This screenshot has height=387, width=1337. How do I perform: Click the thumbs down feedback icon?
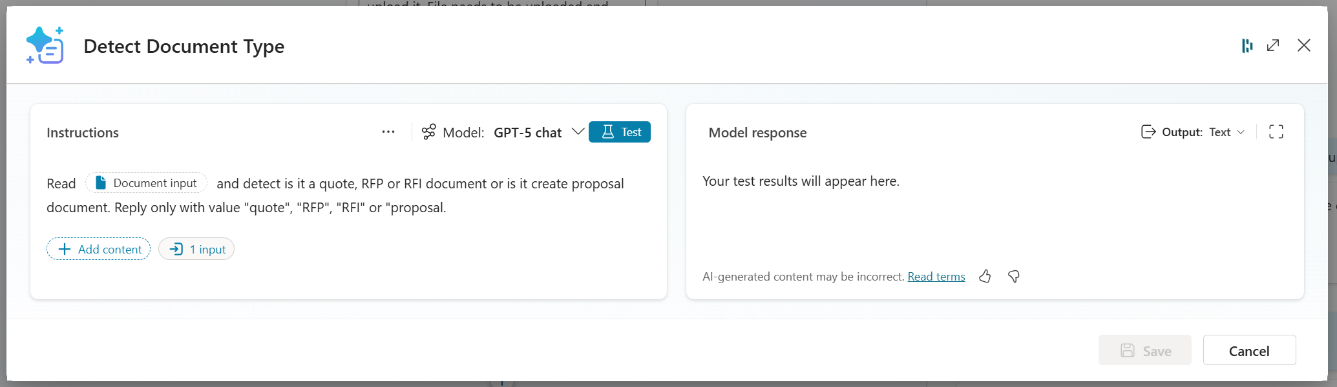tap(1014, 277)
